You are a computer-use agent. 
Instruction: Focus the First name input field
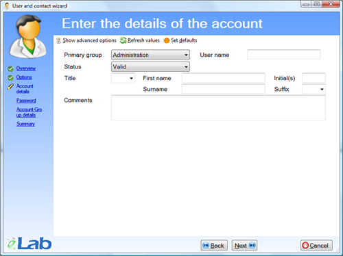click(224, 78)
